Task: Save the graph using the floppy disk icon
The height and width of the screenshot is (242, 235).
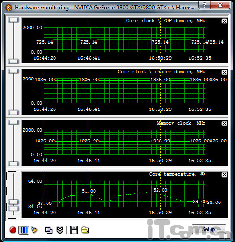Action: tap(74, 230)
